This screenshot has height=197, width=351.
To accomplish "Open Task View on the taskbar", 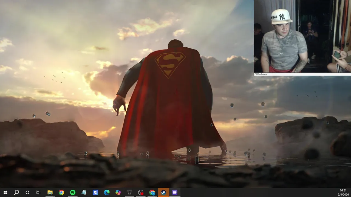I will point(38,193).
